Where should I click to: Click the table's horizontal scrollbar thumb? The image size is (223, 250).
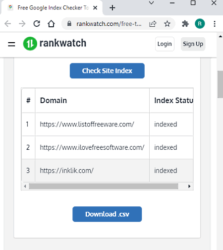coord(104,187)
